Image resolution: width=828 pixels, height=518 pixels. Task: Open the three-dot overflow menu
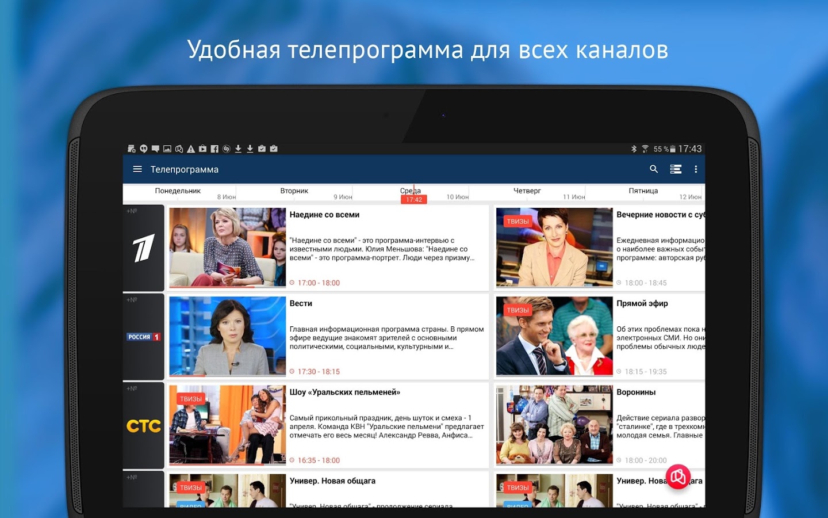[696, 169]
